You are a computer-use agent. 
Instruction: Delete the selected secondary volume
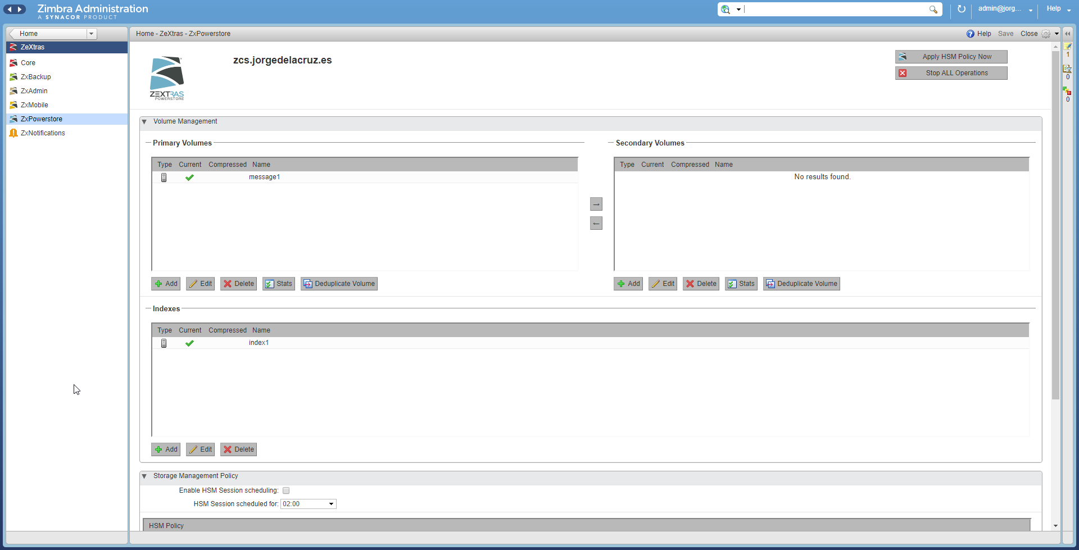[x=701, y=284]
